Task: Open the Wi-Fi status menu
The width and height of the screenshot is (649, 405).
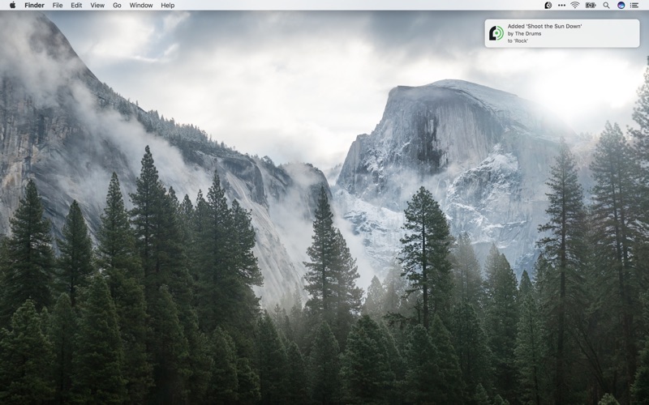Action: tap(575, 6)
